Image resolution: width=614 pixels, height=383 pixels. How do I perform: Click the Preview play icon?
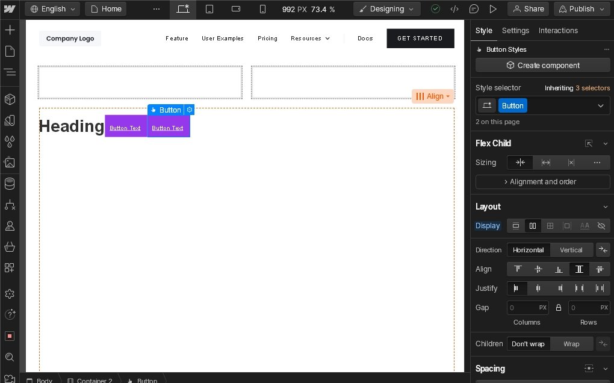pos(493,9)
